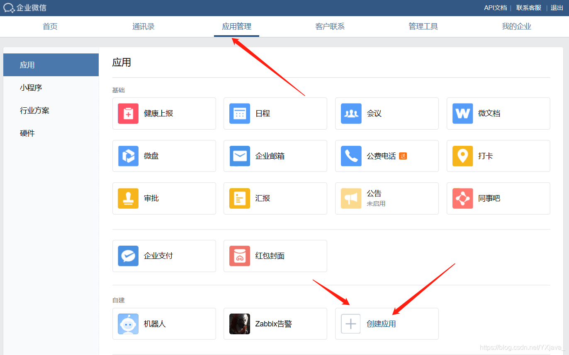
Task: Click the 打卡 app name
Action: [x=486, y=156]
